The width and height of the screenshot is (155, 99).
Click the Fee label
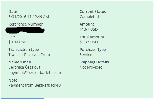click(12, 37)
